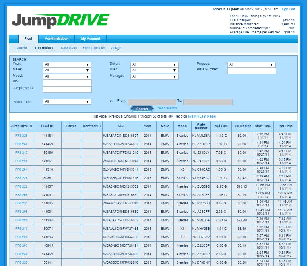This screenshot has width=307, height=266.
Task: Click the Clear Search link
Action: (x=167, y=108)
